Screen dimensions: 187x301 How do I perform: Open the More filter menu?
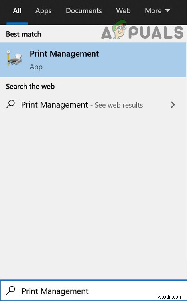click(x=157, y=11)
